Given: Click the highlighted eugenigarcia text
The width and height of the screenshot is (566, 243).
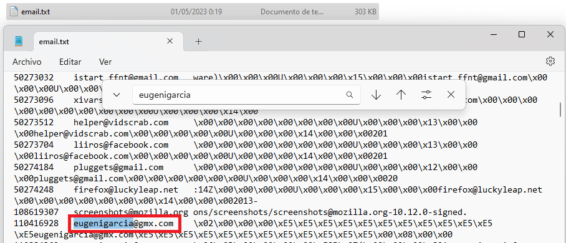Looking at the screenshot, I should (103, 224).
